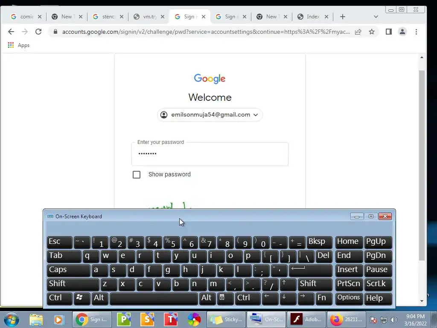
Task: Click the network icon in system tray
Action: pos(384,320)
